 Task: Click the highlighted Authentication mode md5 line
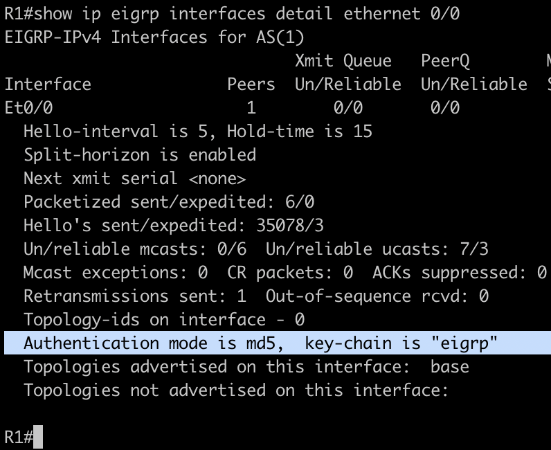coord(261,343)
